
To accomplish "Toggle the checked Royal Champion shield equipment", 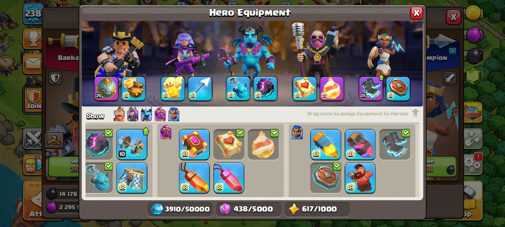I will 326,178.
